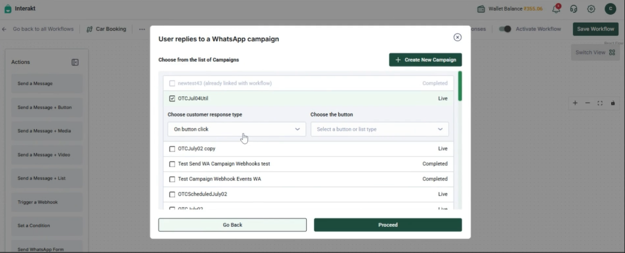Collapse the Actions panel
The width and height of the screenshot is (625, 253).
click(x=75, y=62)
